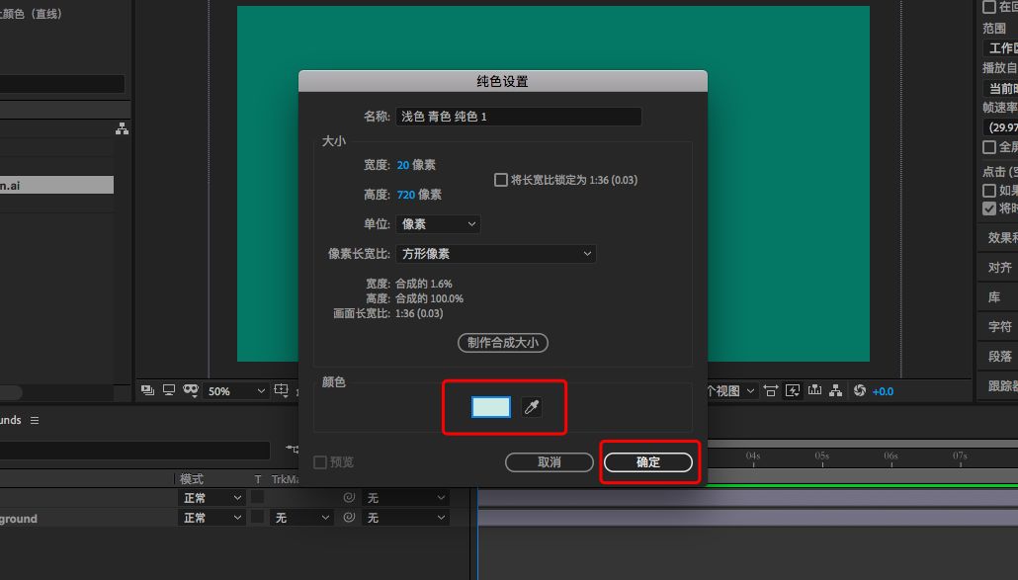Screen dimensions: 1018x580
Task: Open ground layer's TrkMat 无 dropdown
Action: 301,518
